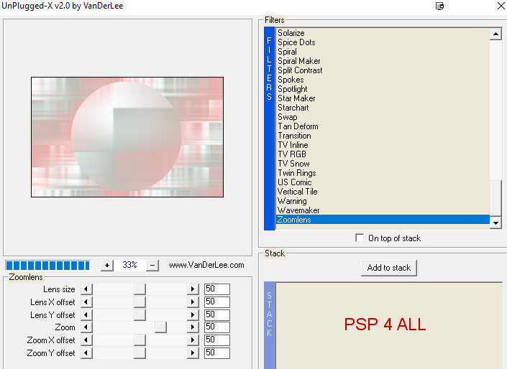Click left arrow of Lens size slider

86,289
